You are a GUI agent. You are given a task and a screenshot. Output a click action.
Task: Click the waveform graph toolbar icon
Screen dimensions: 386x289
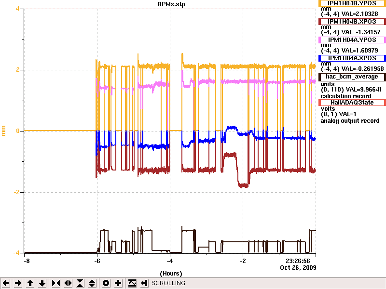click(x=132, y=283)
